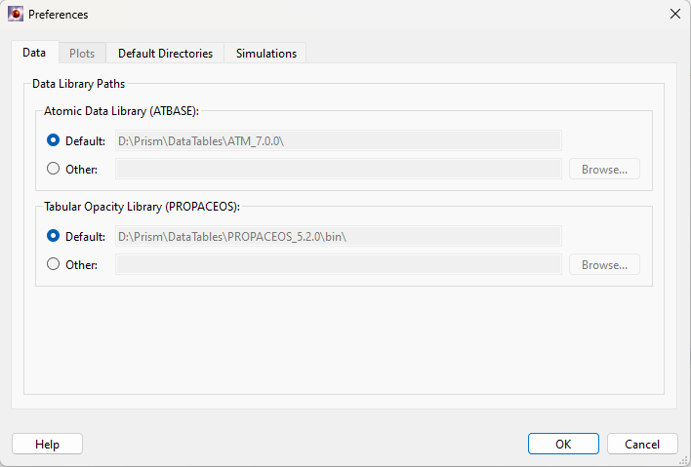Switch to the Data tab
The image size is (691, 467).
tap(34, 54)
